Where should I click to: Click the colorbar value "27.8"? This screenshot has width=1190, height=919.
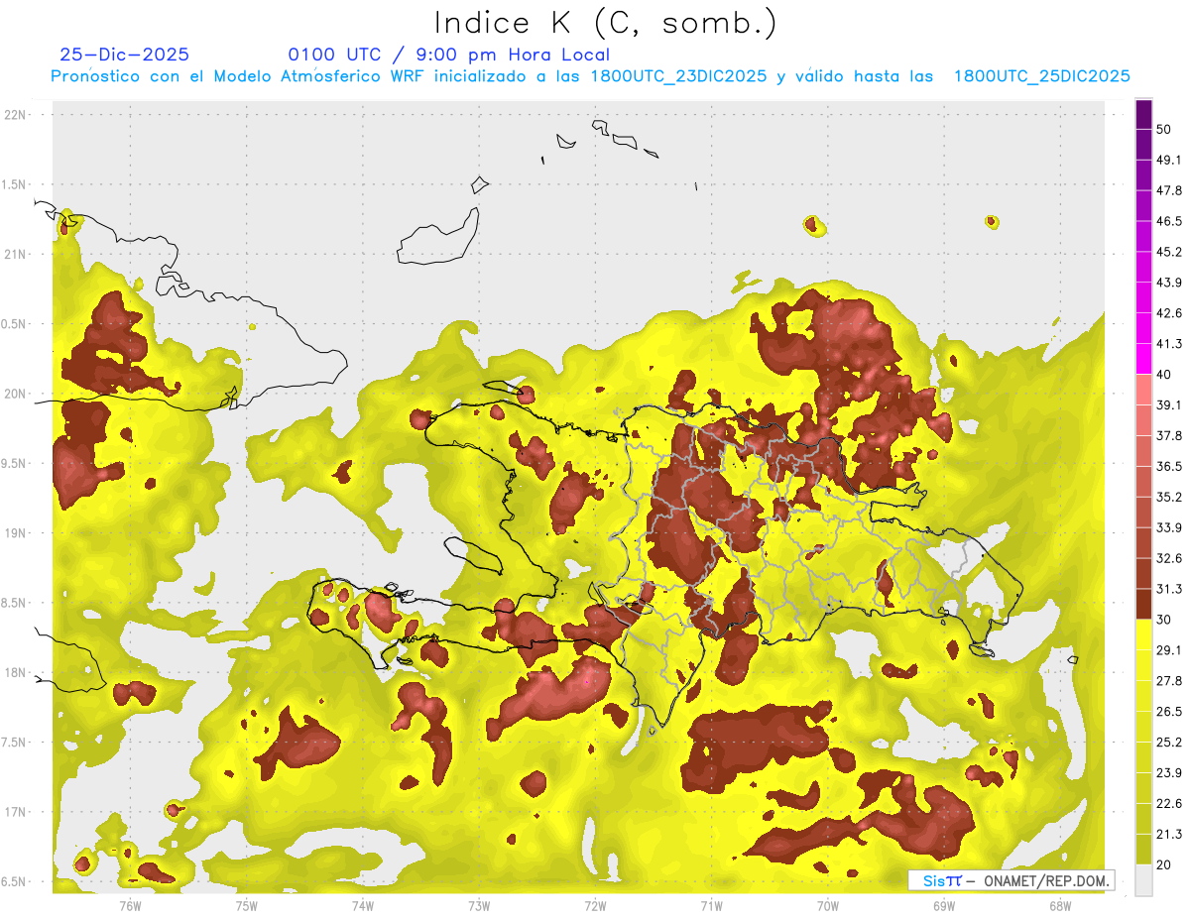[1169, 680]
